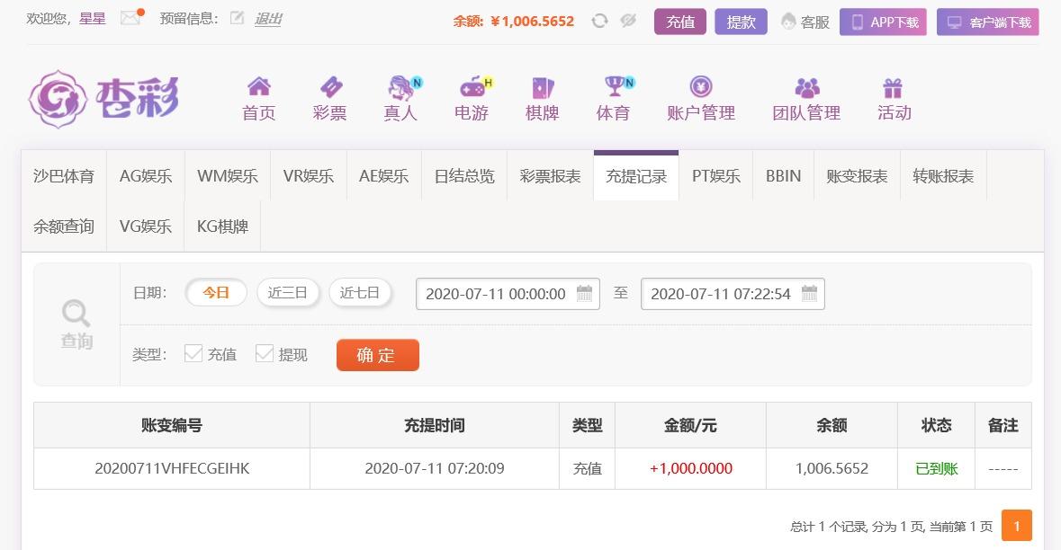Viewport: 1061px width, 550px height.
Task: Open end date calendar picker icon
Action: click(809, 293)
